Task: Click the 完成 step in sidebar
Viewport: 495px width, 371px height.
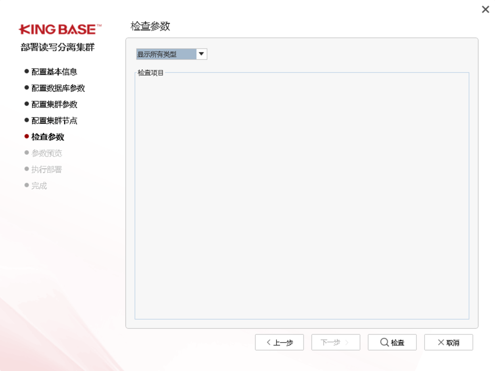Action: tap(39, 185)
